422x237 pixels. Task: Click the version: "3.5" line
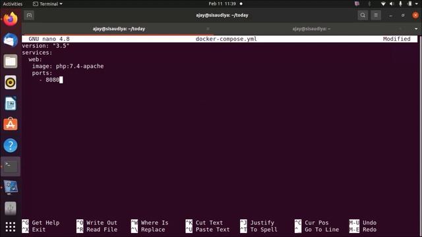[45, 45]
